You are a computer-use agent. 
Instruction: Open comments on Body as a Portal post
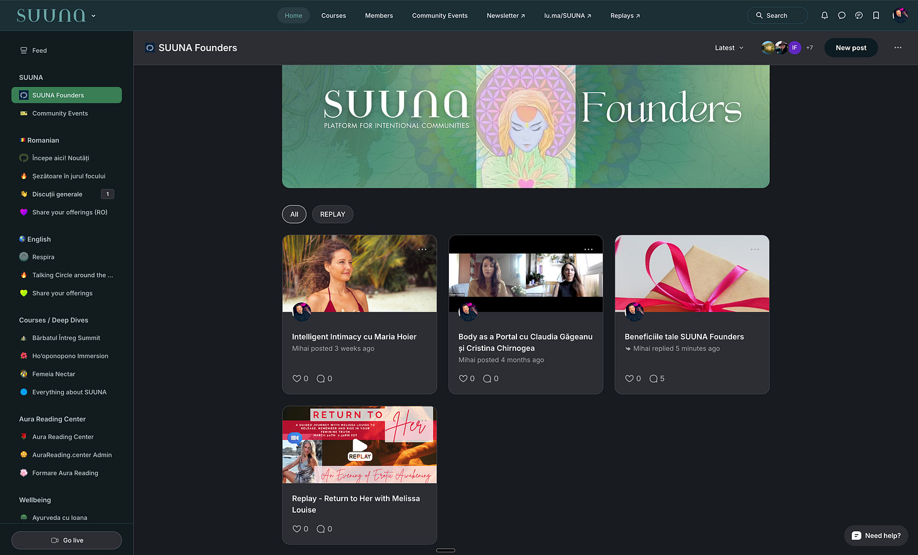point(491,379)
